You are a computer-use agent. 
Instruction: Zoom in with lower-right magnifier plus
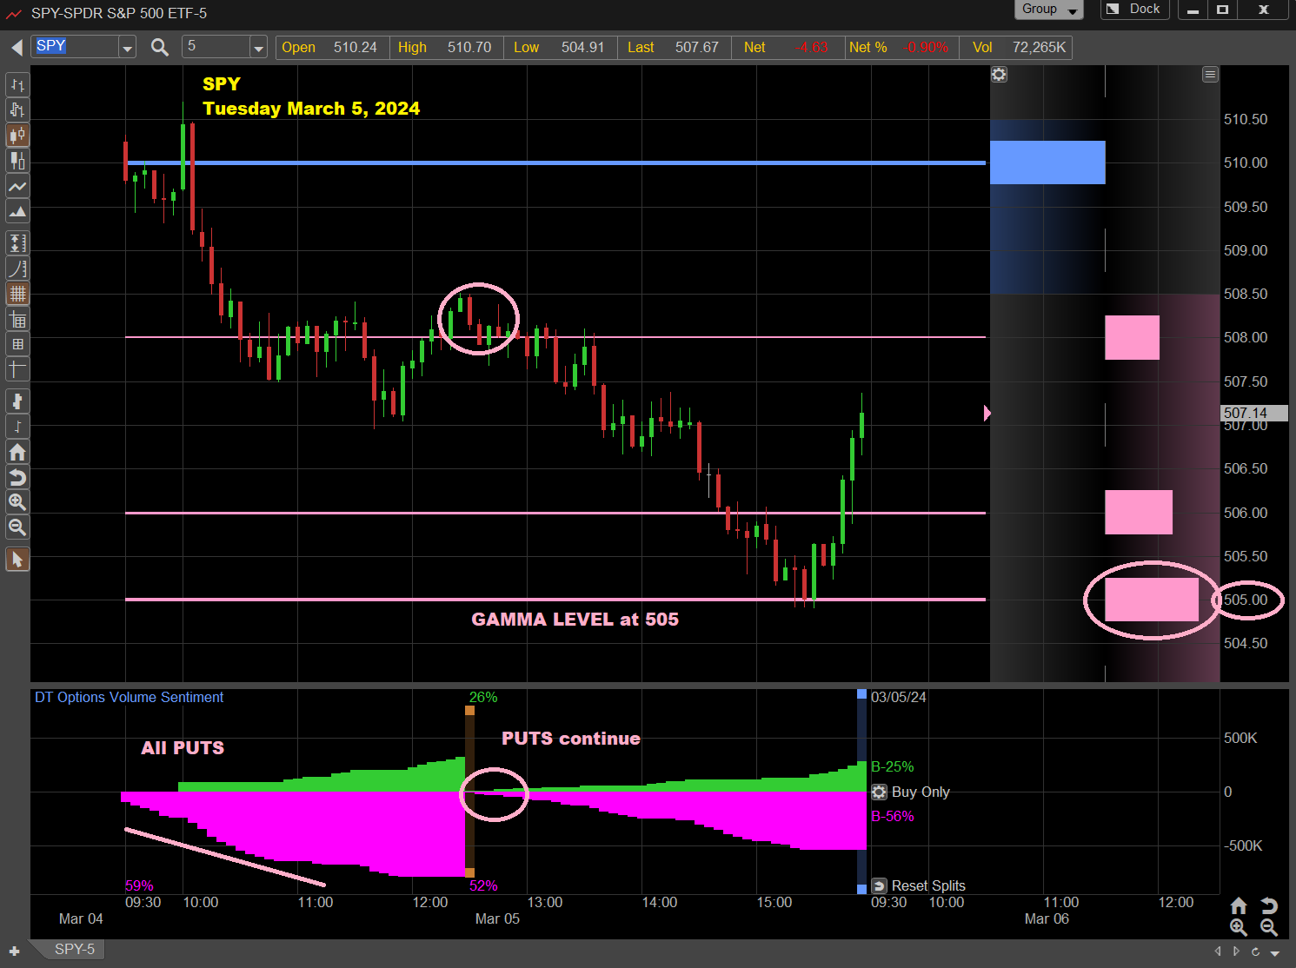(x=1239, y=927)
